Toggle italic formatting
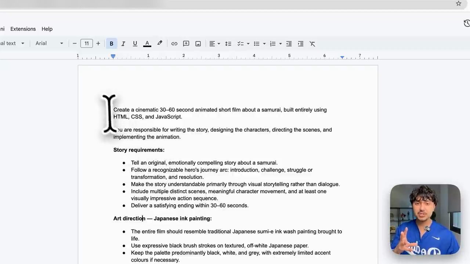 123,44
